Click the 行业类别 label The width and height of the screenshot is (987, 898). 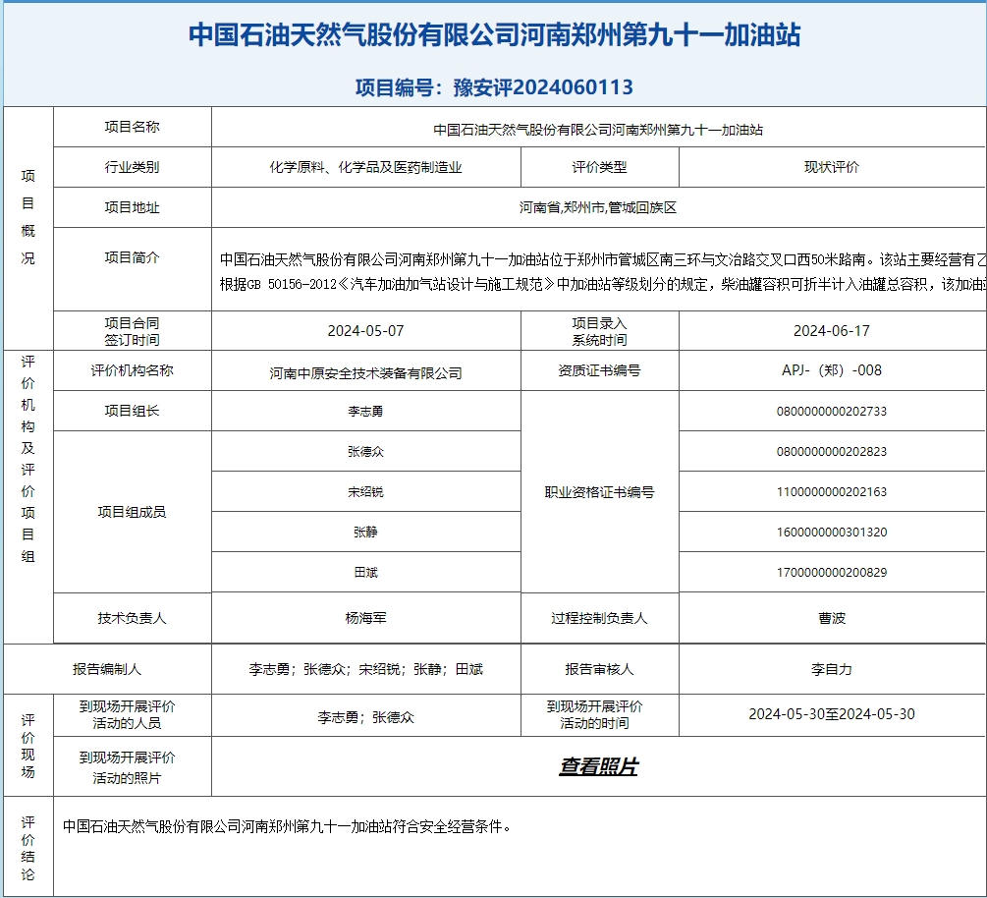click(x=133, y=167)
